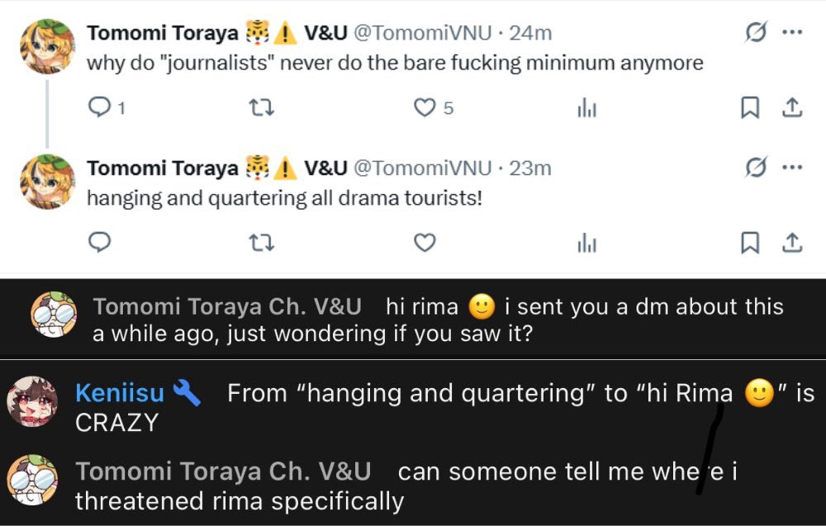This screenshot has height=526, width=826.
Task: View analytics for the "journalists" tweet
Action: coord(586,108)
